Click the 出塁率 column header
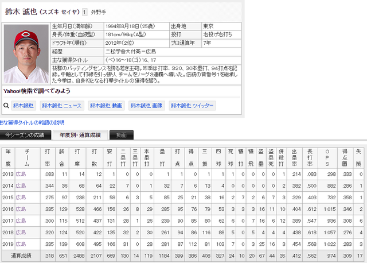Viewport: 367px width, 263px height. coord(294,158)
